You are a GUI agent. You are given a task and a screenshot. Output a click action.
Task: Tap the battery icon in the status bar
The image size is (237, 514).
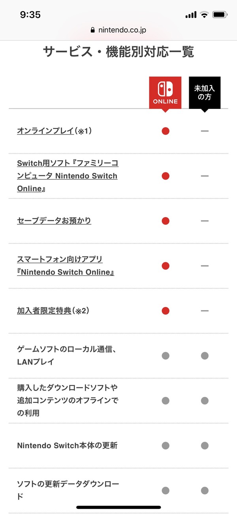(219, 15)
